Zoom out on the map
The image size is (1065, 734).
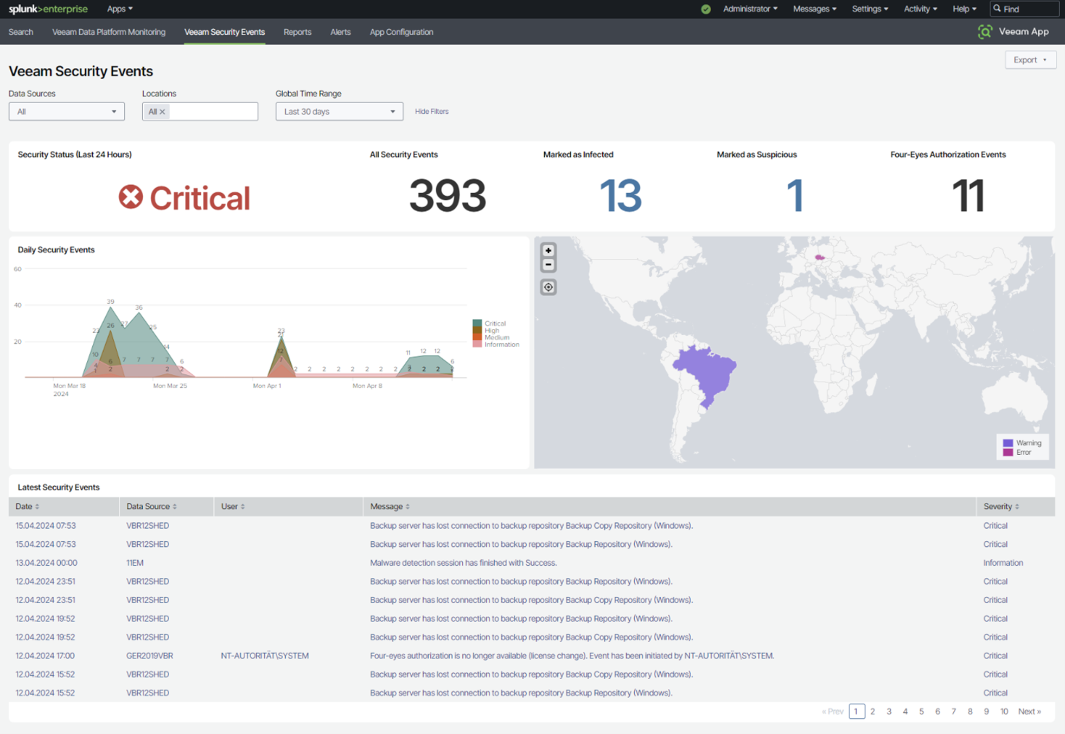point(548,265)
